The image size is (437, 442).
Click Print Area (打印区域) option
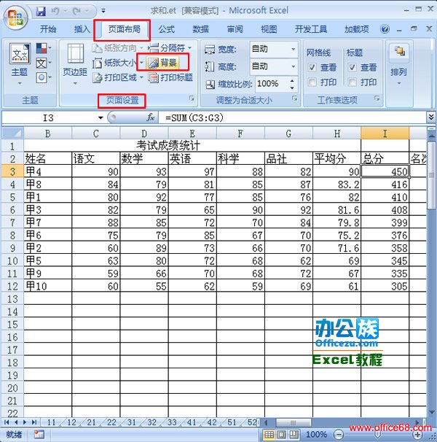tap(118, 77)
